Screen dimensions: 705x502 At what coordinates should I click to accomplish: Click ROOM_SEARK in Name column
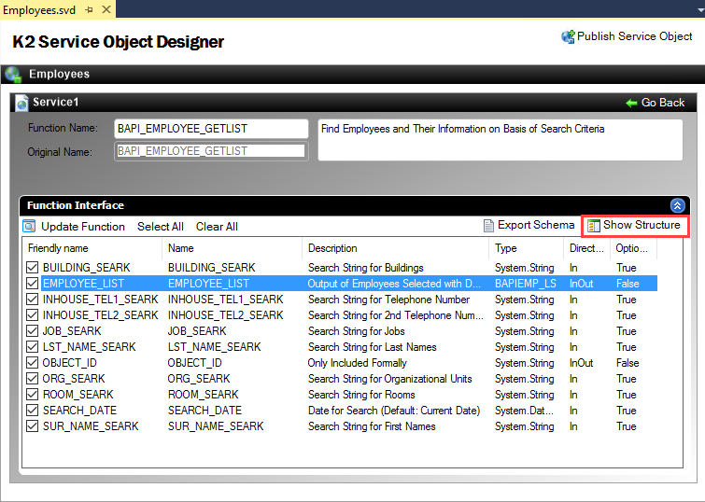pos(204,395)
